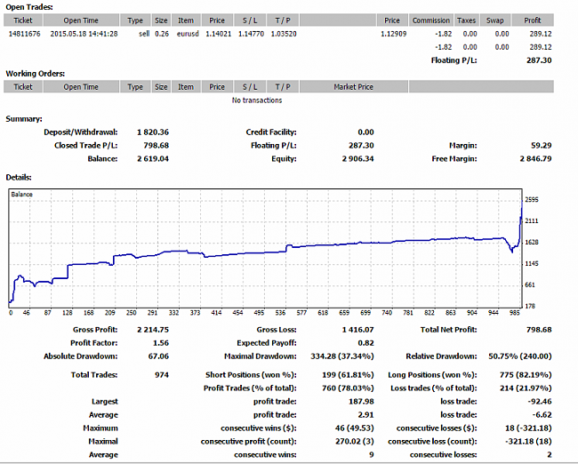Click Gross Loss value 1 416.07
Image resolution: width=578 pixels, height=464 pixels.
(x=357, y=330)
